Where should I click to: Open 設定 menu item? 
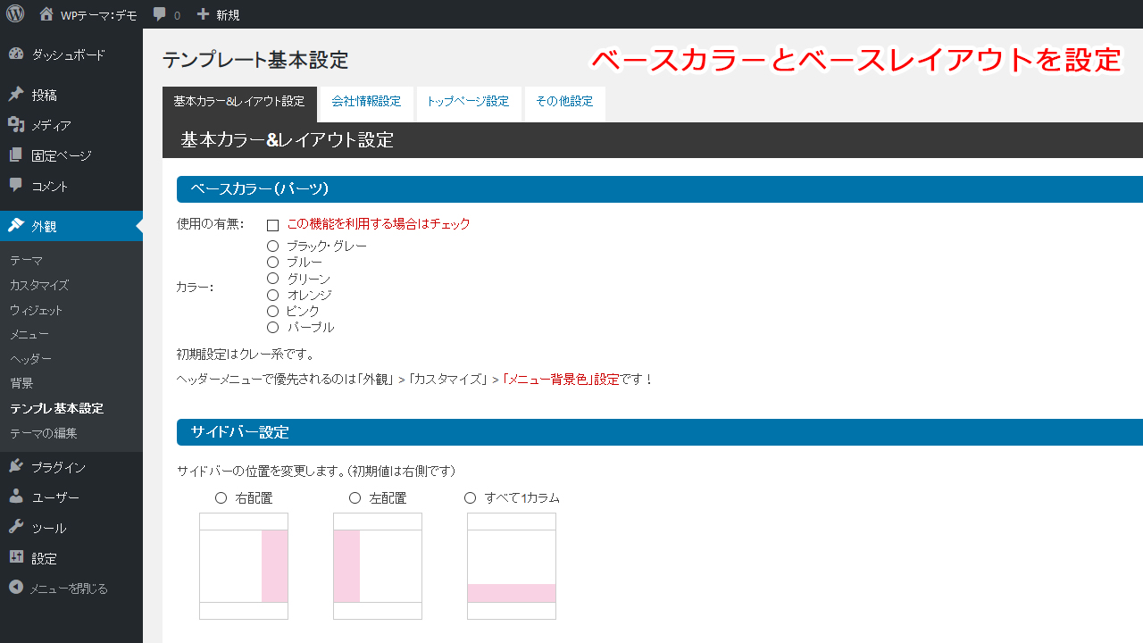(x=71, y=558)
